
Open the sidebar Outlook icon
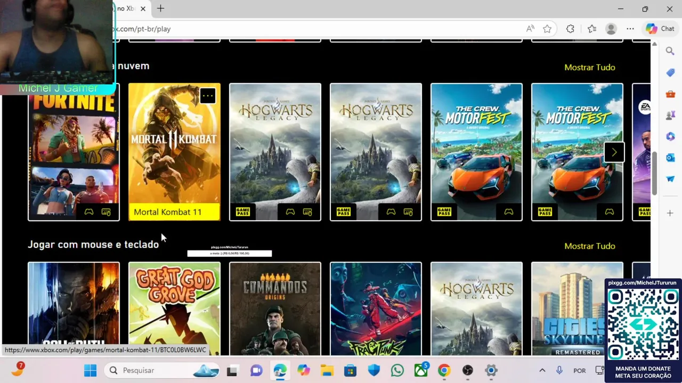point(670,158)
